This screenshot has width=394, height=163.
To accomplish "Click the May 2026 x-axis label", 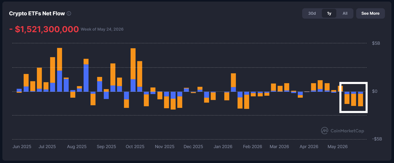I will click(338, 147).
